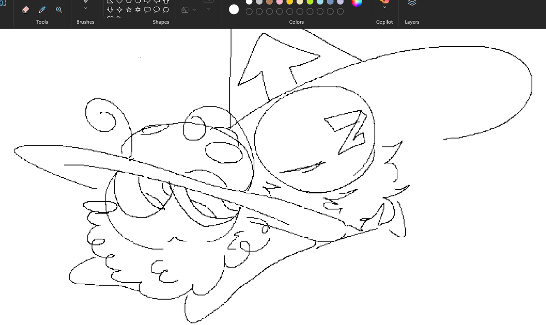Choose the up arrow shape
Image resolution: width=546 pixels, height=325 pixels.
(x=166, y=1)
